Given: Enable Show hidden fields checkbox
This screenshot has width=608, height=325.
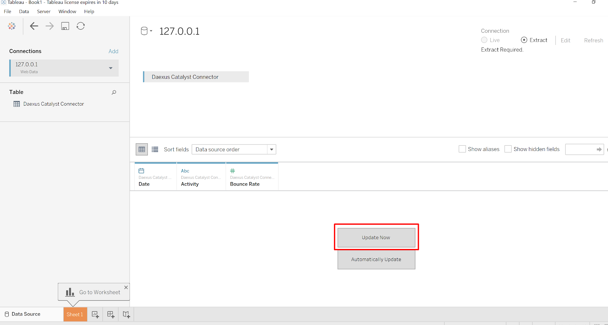Looking at the screenshot, I should (x=508, y=149).
